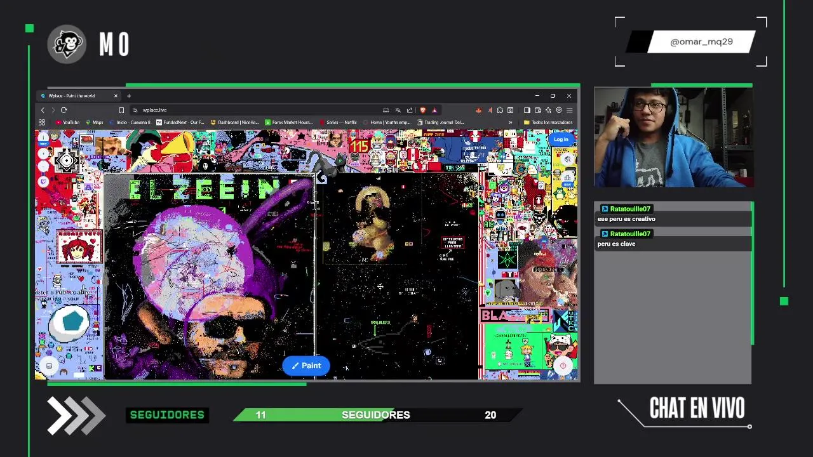Click the bottom-left round map button
Image resolution: width=813 pixels, height=457 pixels.
49,366
